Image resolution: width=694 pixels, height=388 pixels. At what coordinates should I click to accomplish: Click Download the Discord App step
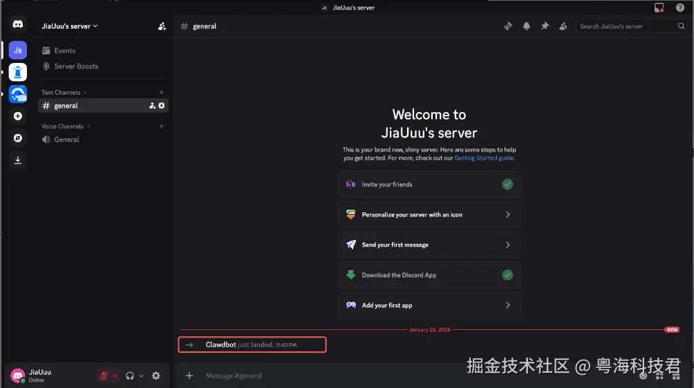(x=429, y=275)
